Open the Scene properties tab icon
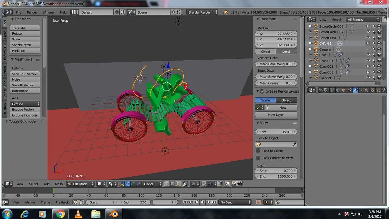 (333, 90)
